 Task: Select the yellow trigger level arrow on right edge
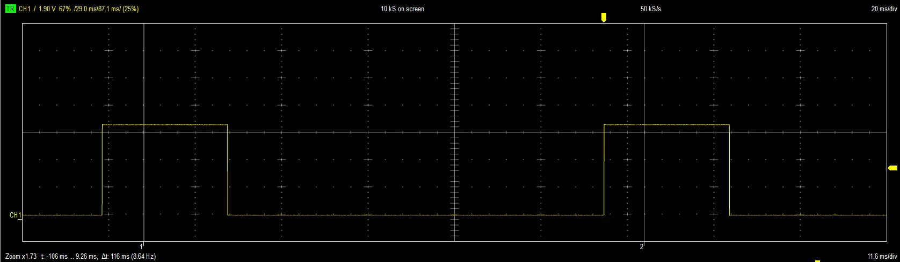pos(892,168)
